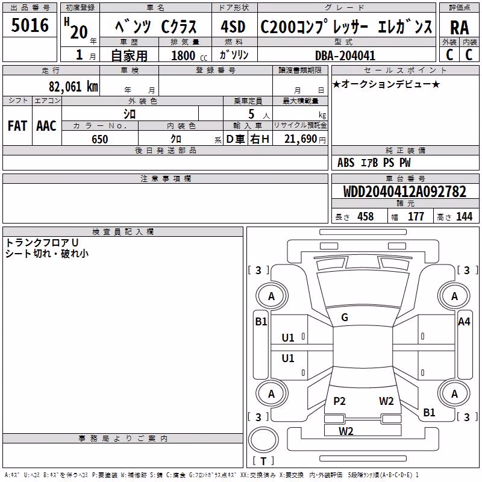482x482 pixels.
Task: Select width value 177
Action: tap(416, 216)
